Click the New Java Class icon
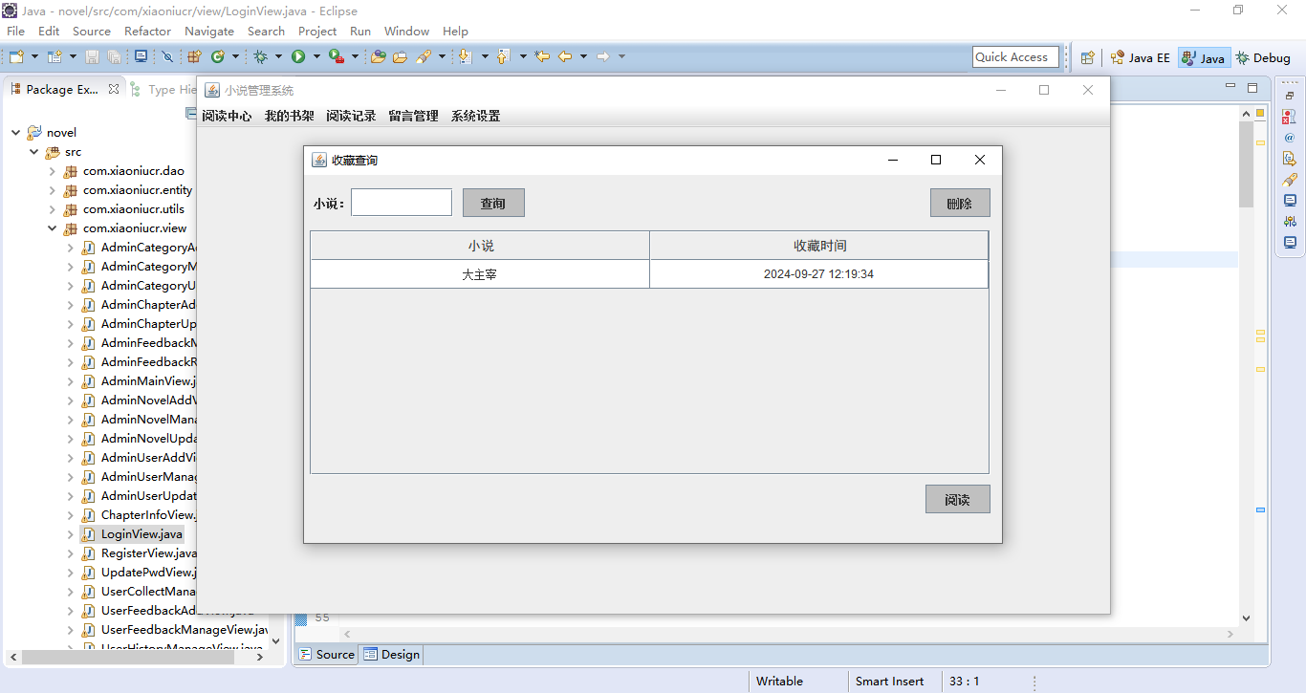This screenshot has width=1306, height=693. [217, 57]
